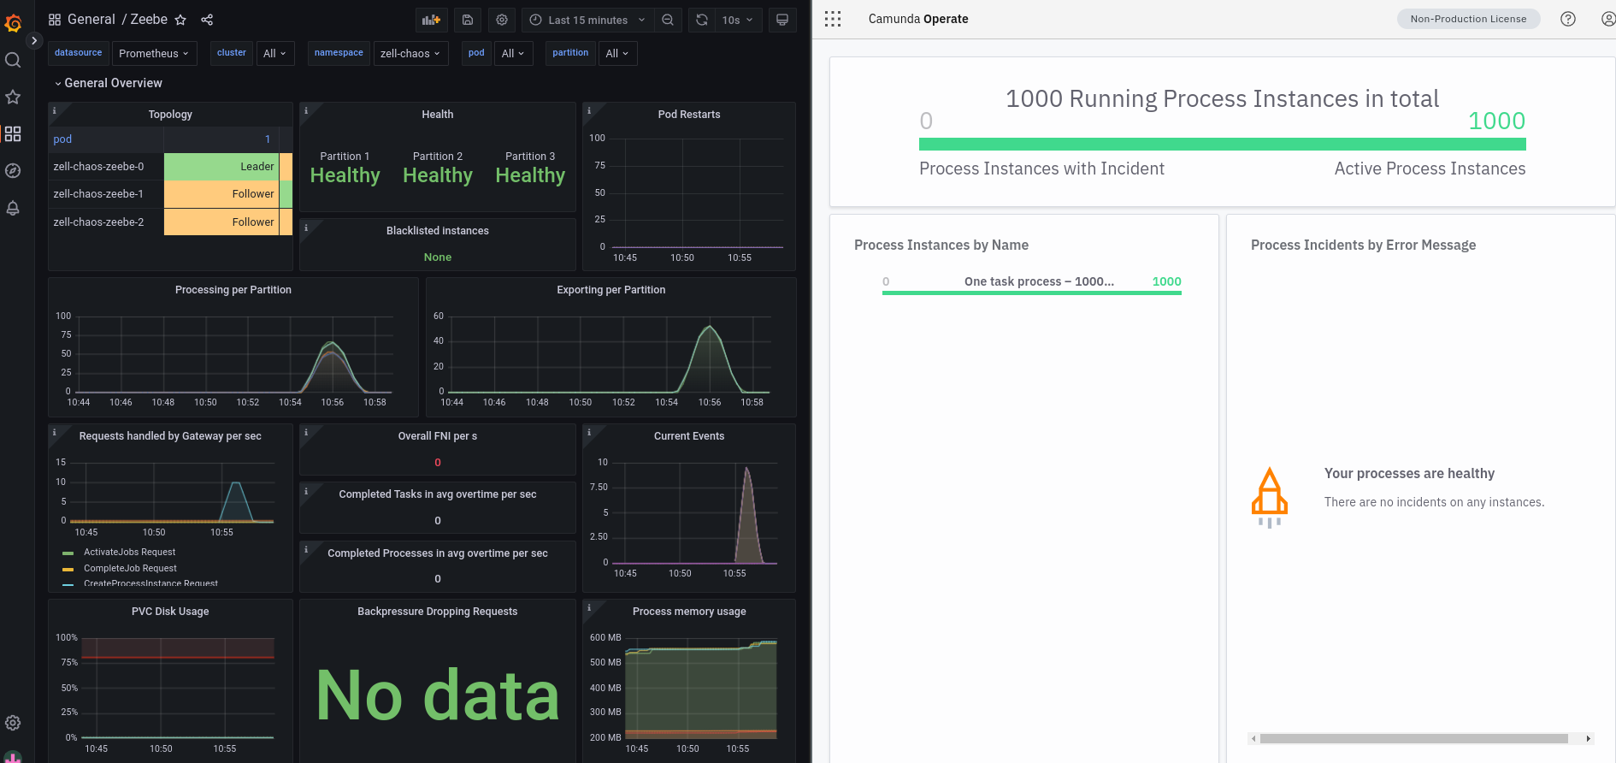
Task: Open the Backpressure Dropping Requests panel title
Action: point(438,612)
